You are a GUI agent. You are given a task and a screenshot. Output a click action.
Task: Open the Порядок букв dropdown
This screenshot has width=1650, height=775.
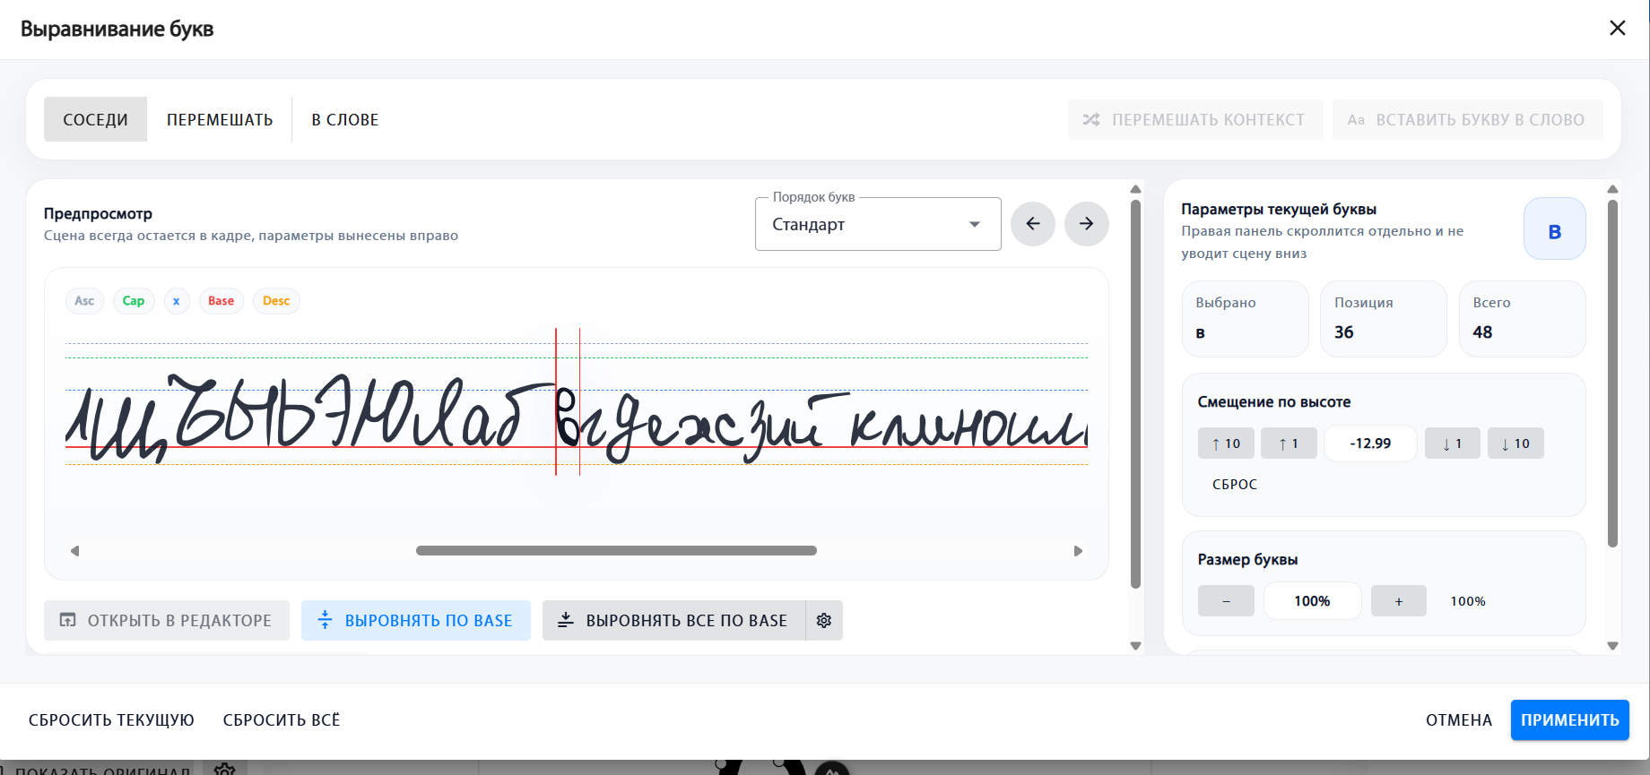[878, 224]
